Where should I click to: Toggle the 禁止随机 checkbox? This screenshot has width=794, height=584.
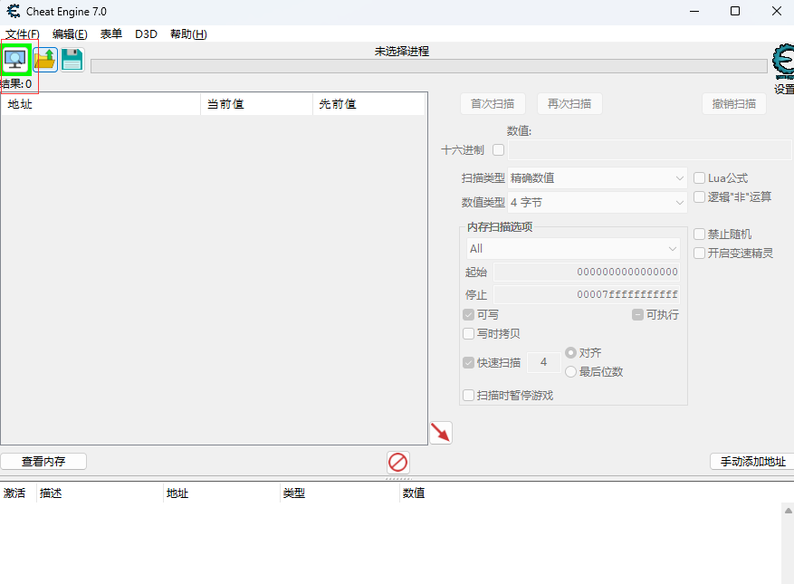tap(699, 234)
